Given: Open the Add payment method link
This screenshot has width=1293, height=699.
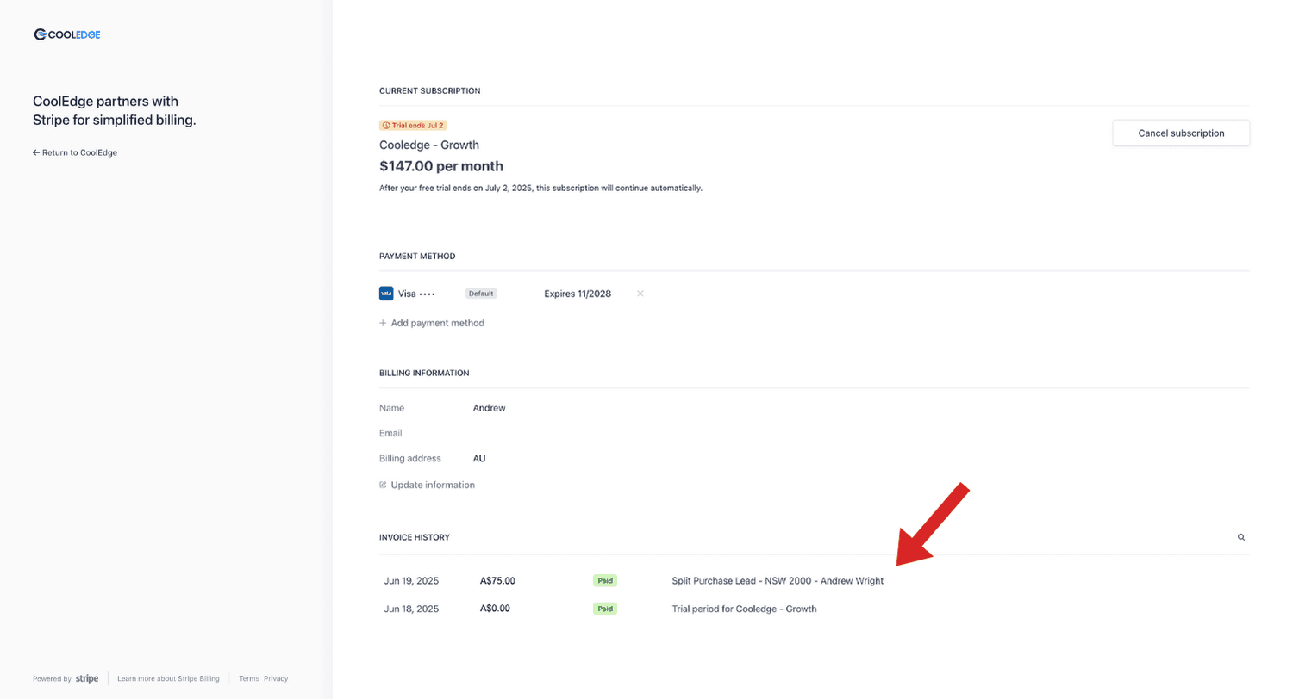Looking at the screenshot, I should (437, 324).
